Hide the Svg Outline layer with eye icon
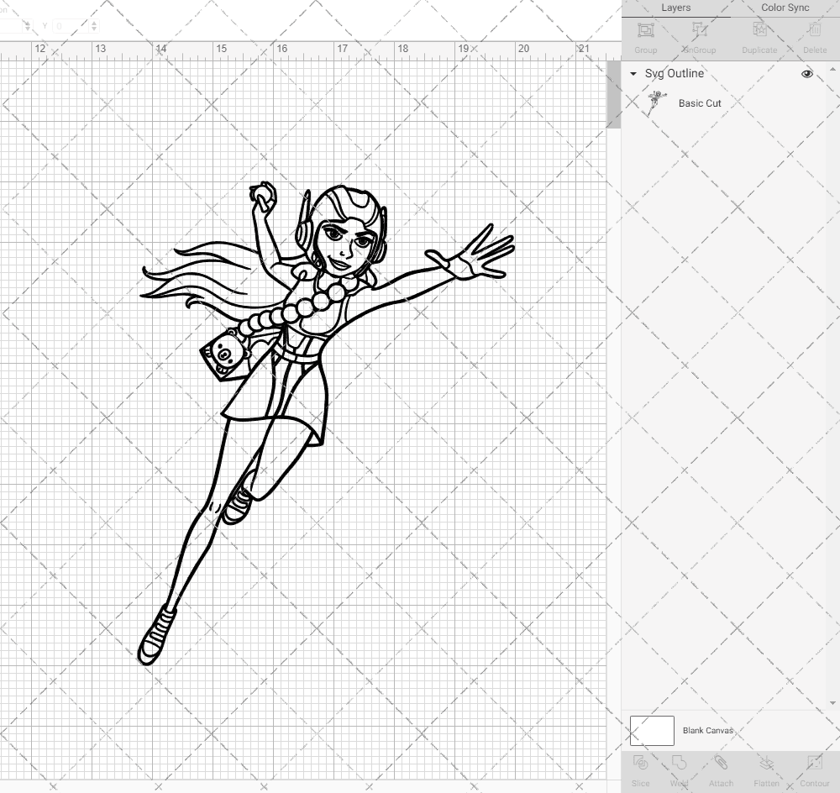This screenshot has width=840, height=793. tap(806, 74)
